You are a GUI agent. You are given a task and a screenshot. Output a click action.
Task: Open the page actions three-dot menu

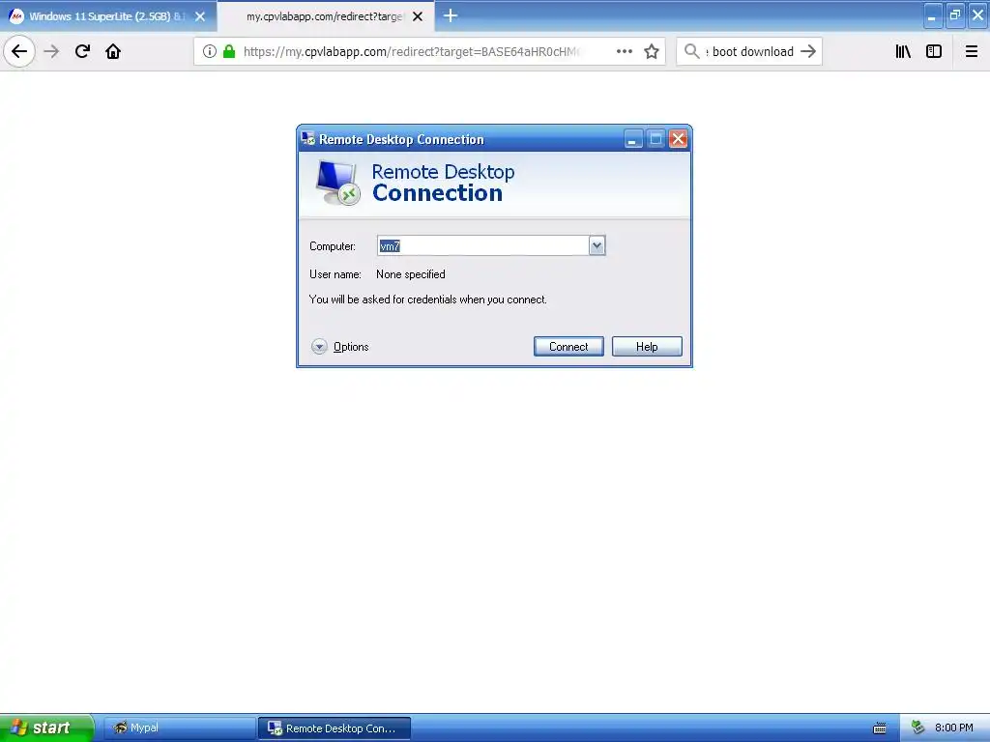[x=625, y=51]
